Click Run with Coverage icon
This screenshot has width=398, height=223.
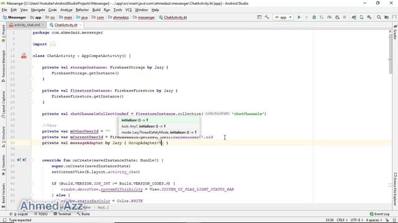click(322, 17)
